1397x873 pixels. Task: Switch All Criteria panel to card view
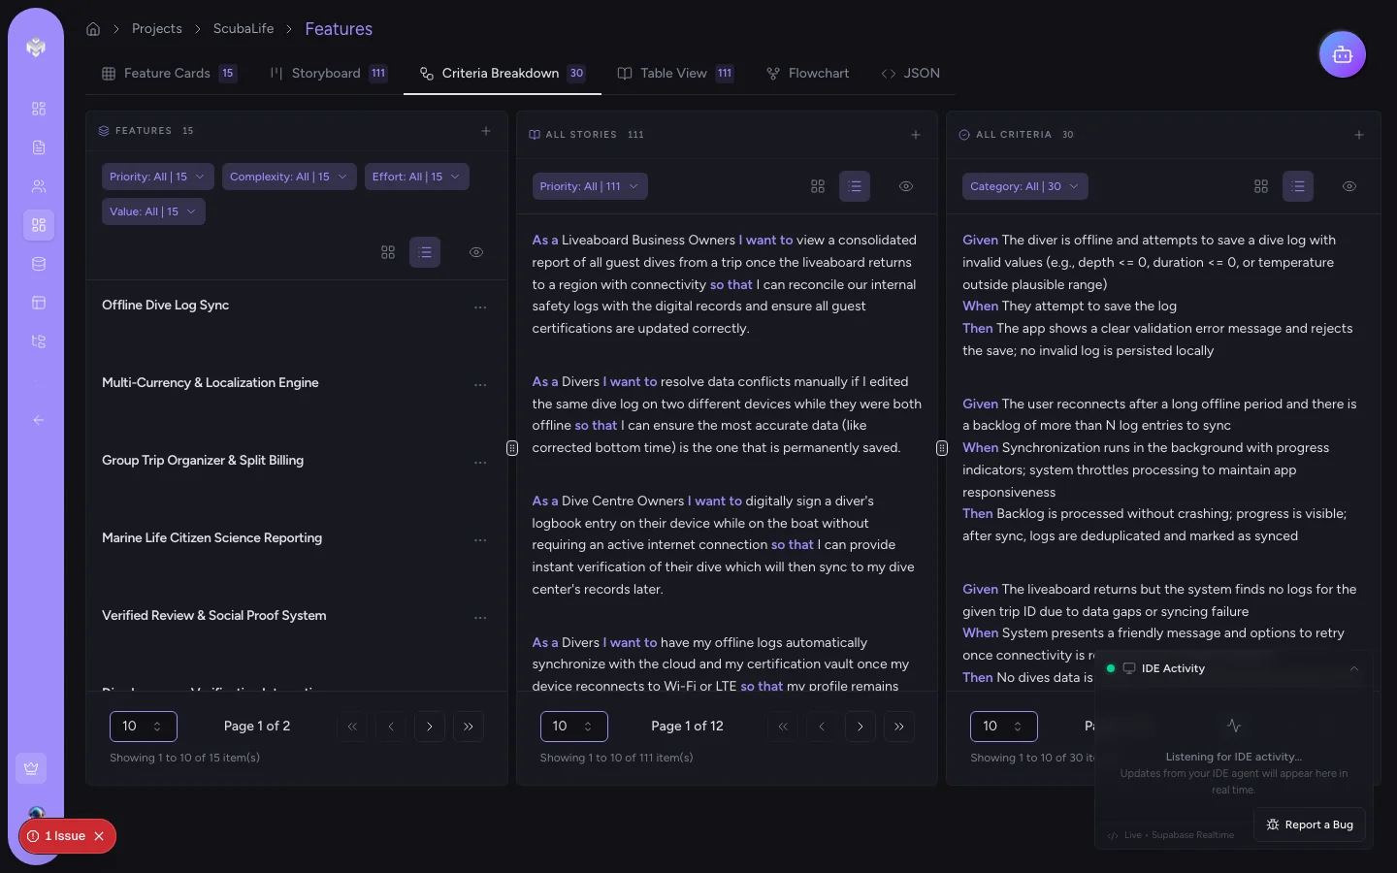pos(1261,186)
